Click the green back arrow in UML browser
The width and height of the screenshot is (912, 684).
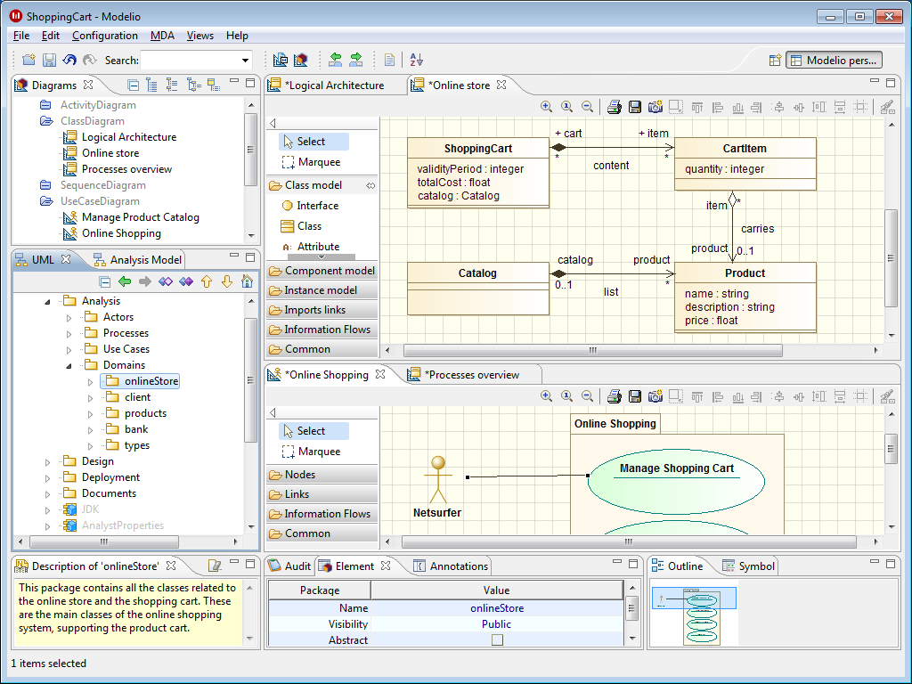tap(125, 281)
